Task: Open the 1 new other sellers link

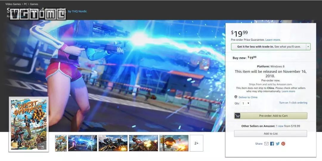Action: click(x=280, y=126)
